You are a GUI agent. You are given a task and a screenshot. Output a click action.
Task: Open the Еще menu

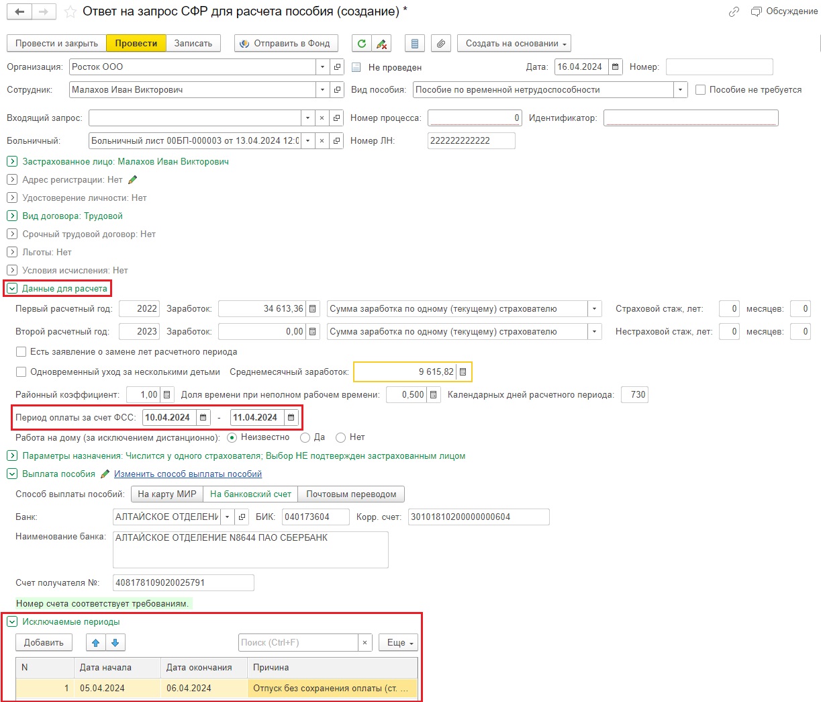[398, 643]
